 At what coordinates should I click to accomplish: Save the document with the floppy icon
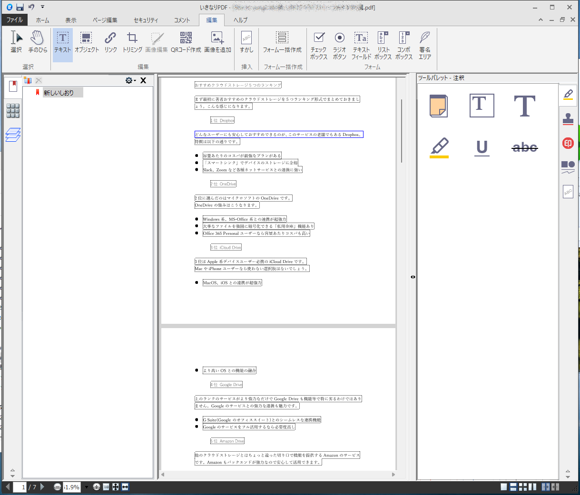click(x=20, y=7)
